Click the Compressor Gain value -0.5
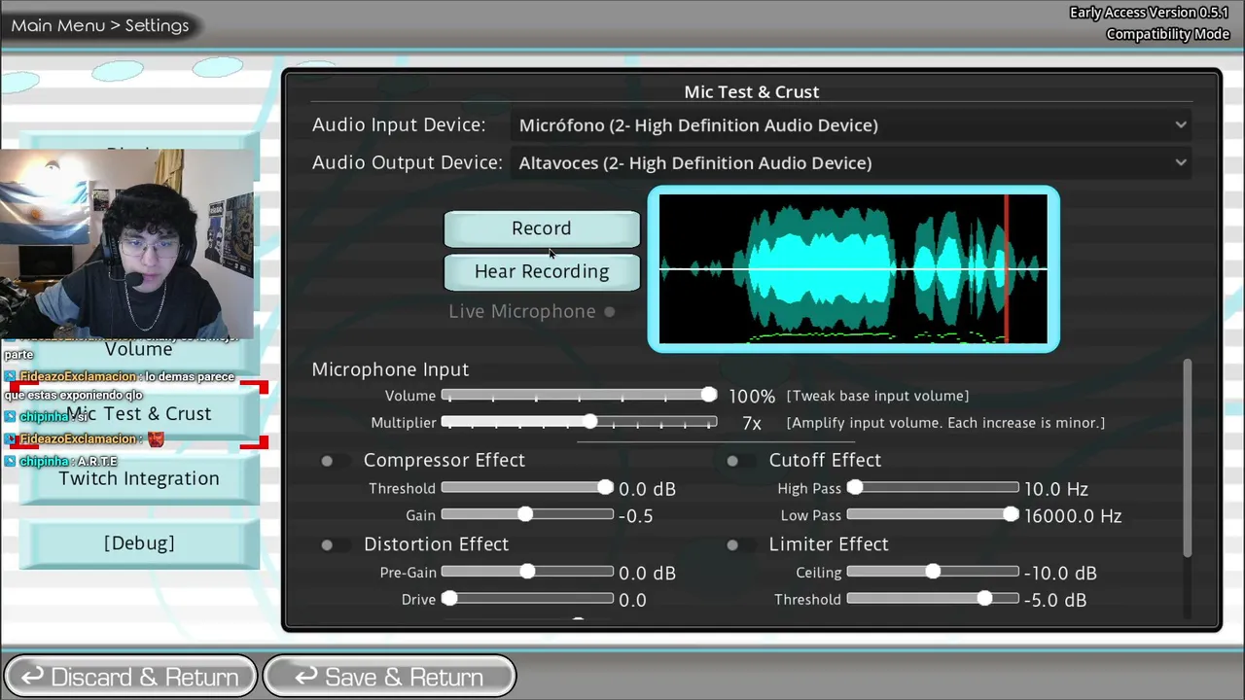1245x700 pixels. point(636,516)
